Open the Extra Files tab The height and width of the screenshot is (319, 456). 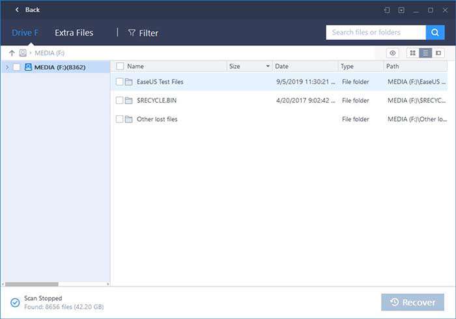click(x=74, y=33)
